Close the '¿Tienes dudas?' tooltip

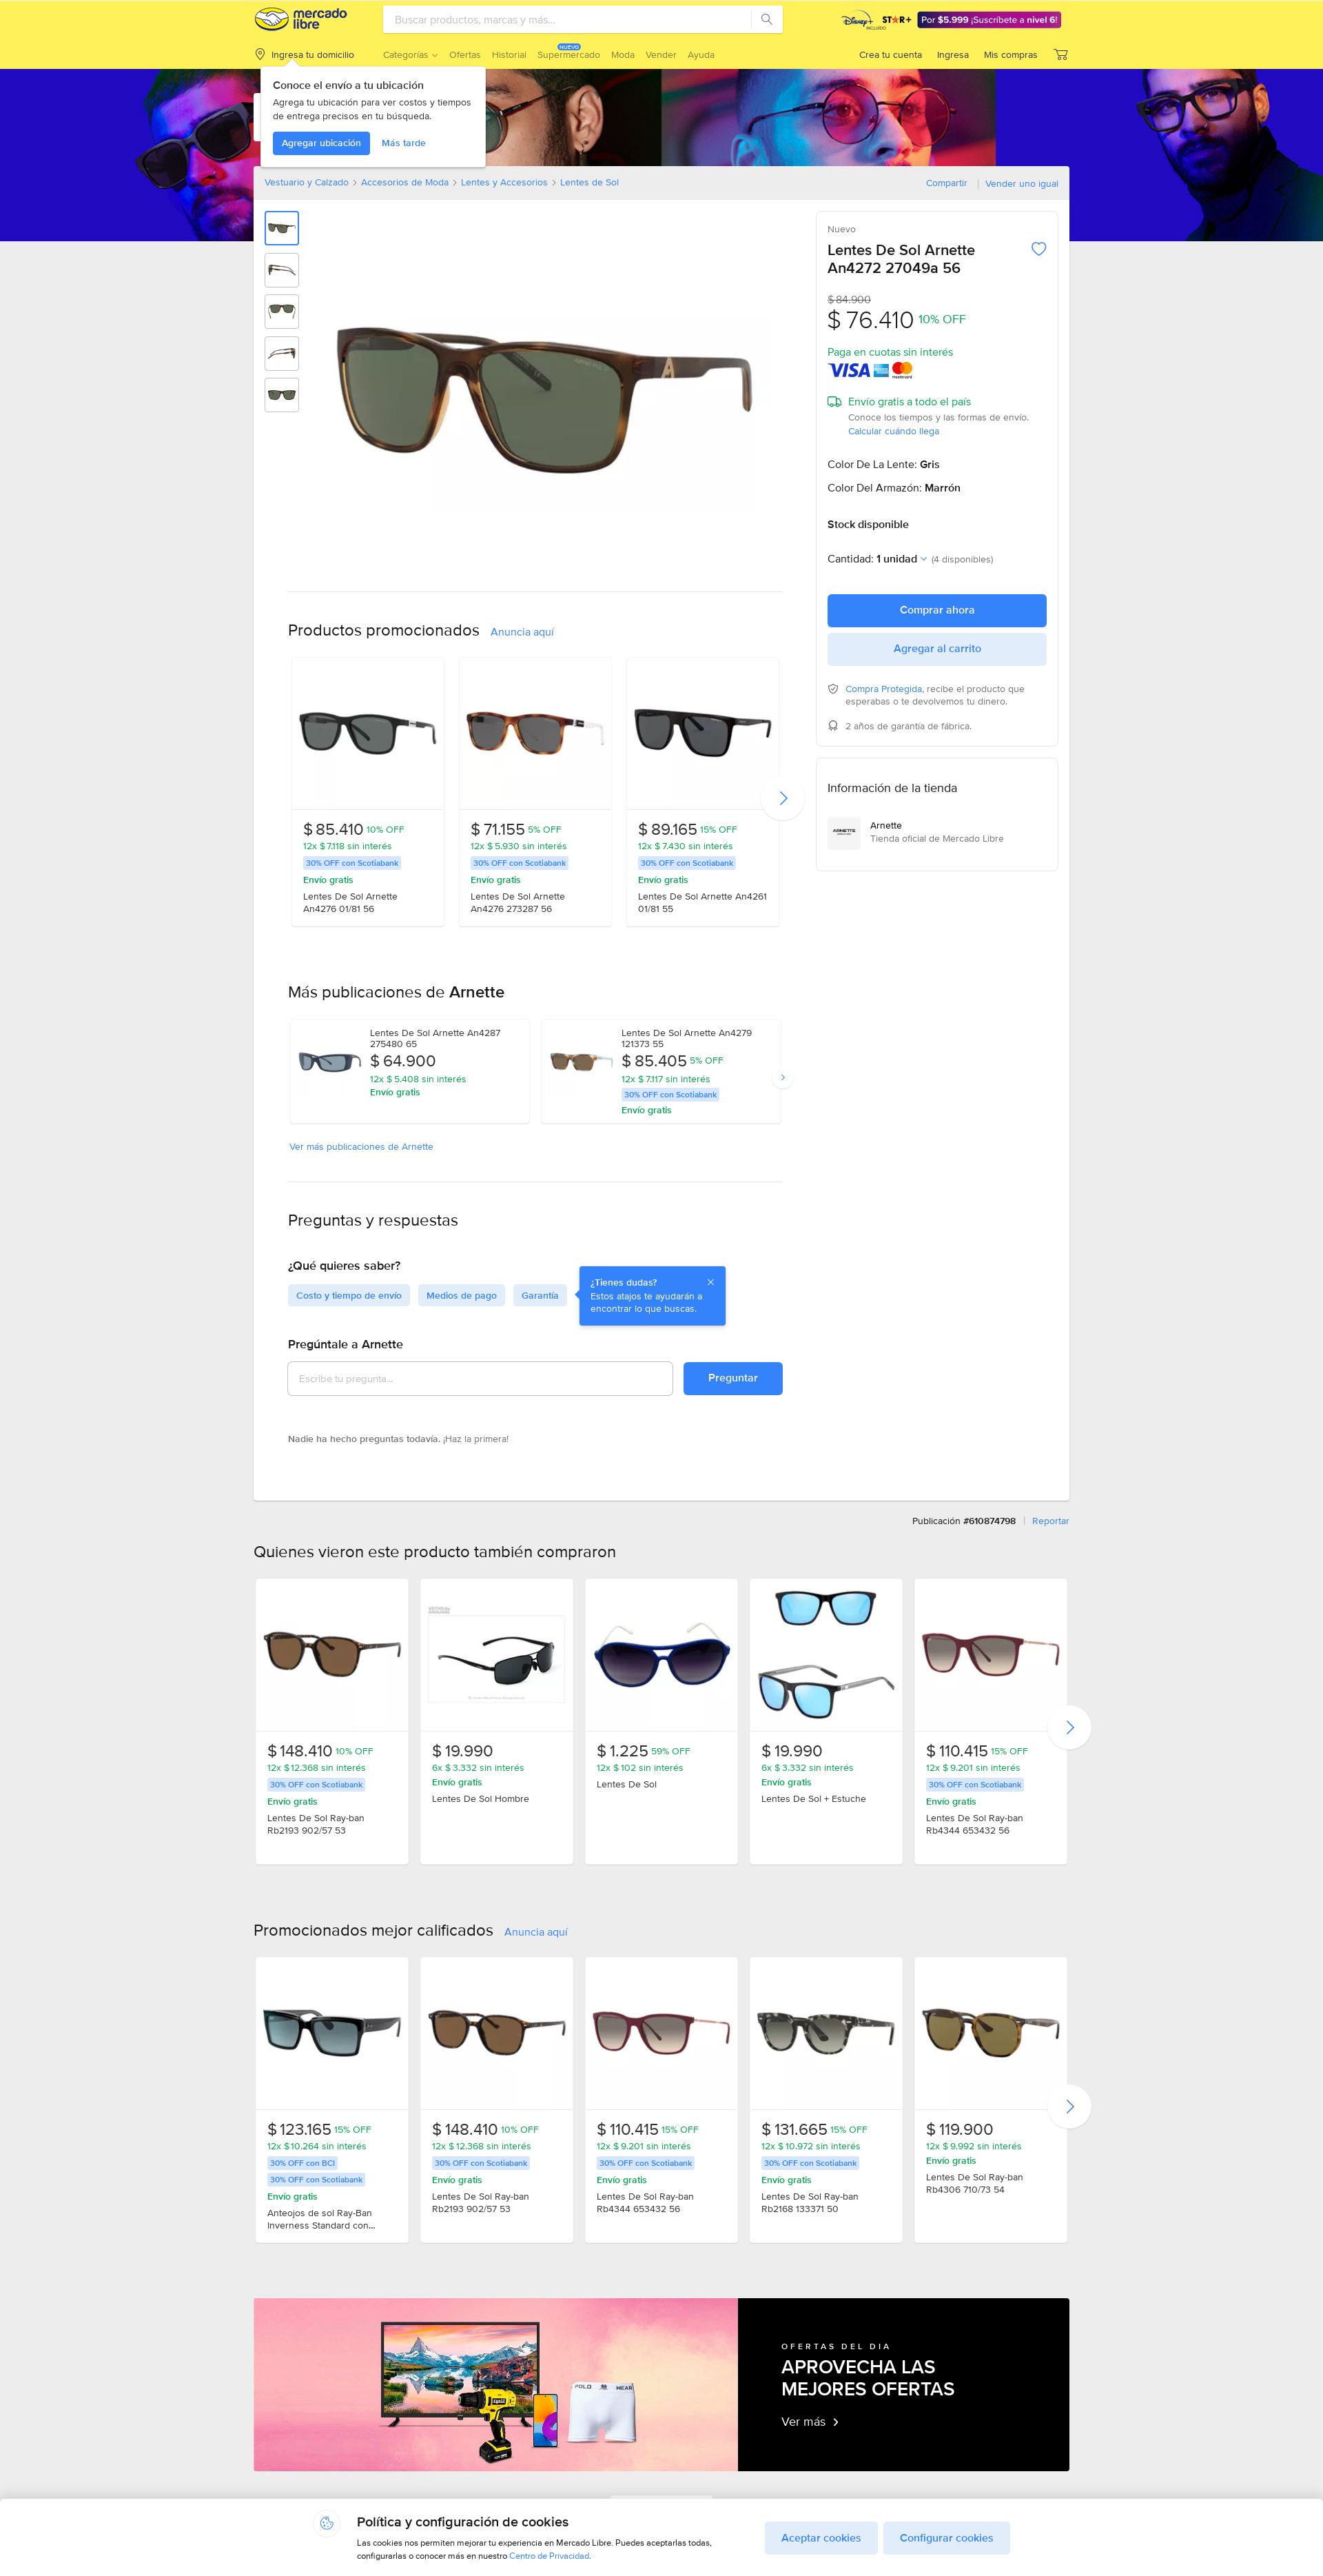click(710, 1282)
